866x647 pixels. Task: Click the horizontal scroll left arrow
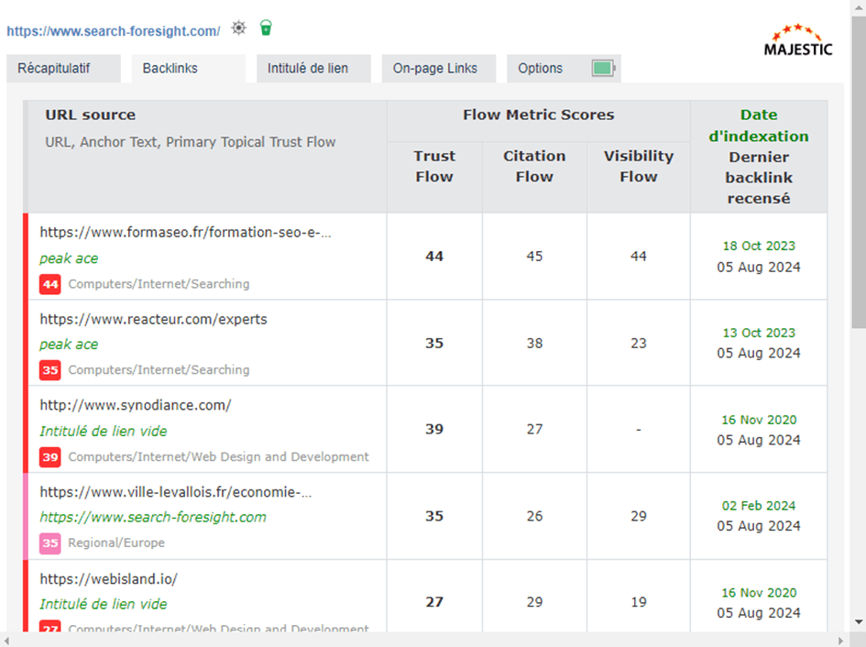[x=6, y=641]
